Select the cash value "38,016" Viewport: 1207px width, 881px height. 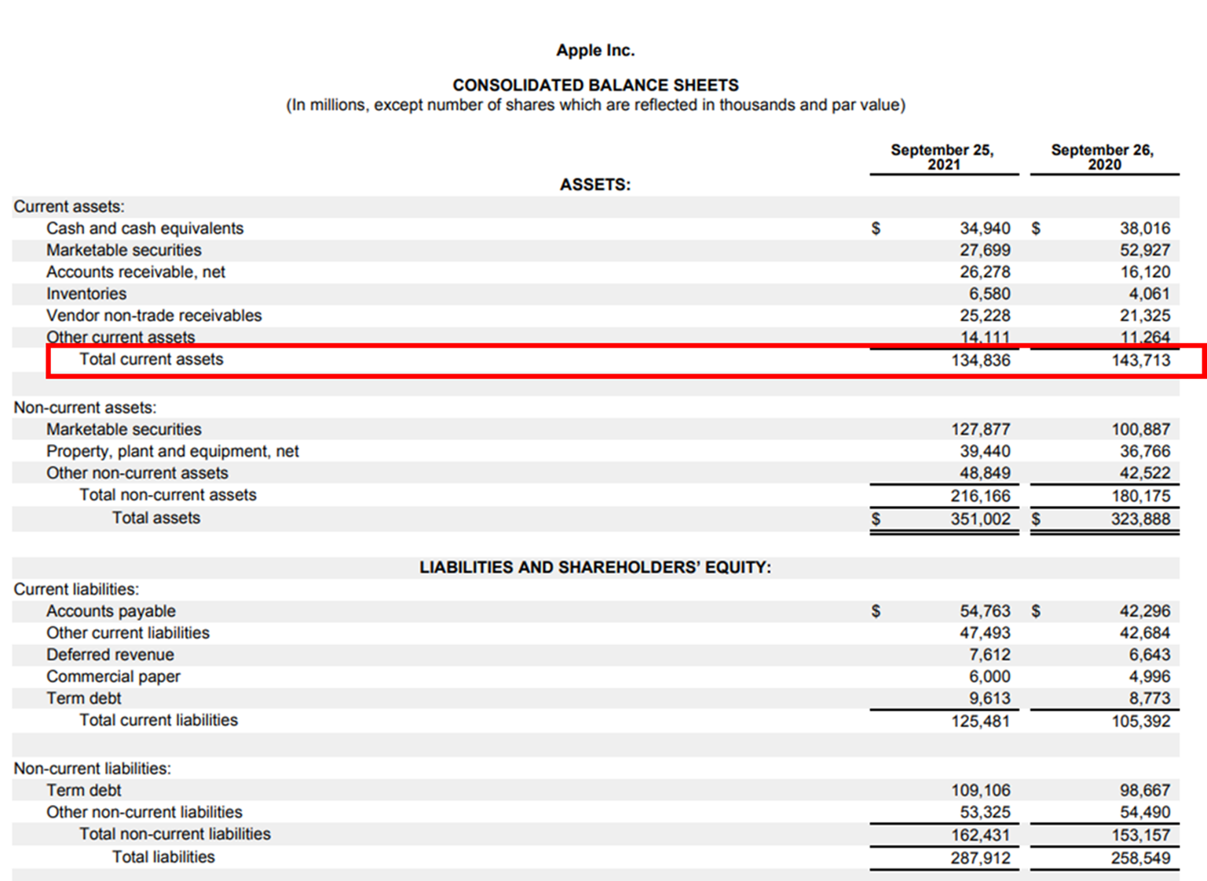[1145, 228]
